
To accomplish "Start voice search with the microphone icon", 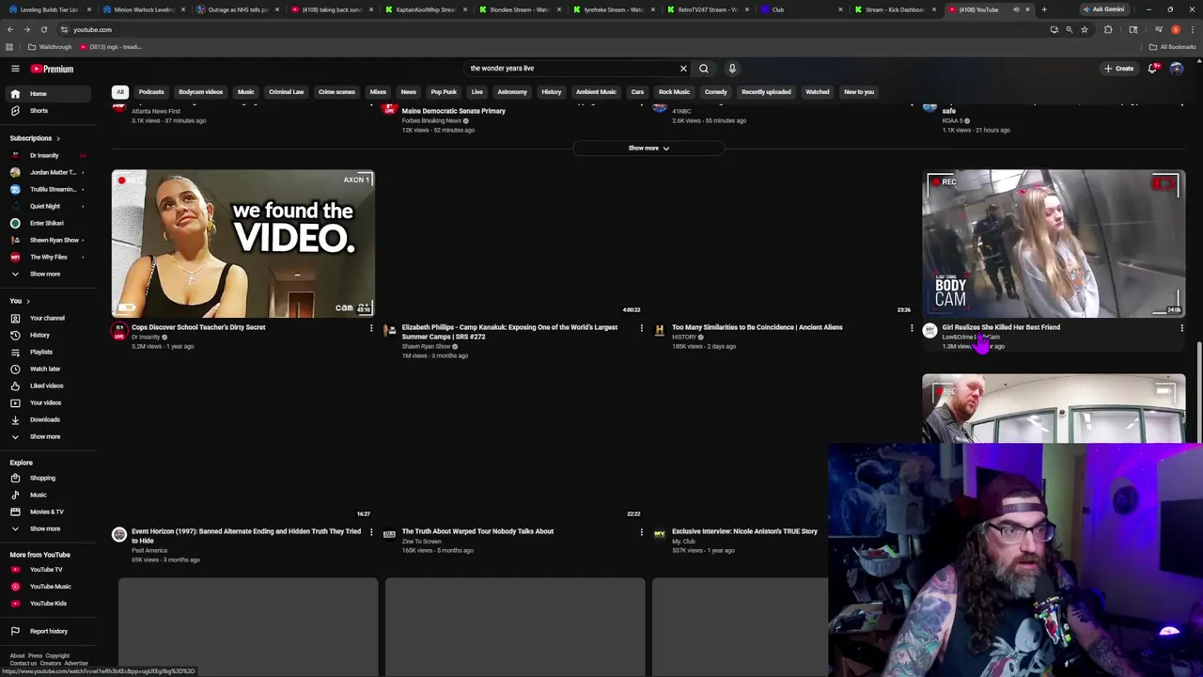I will [x=732, y=69].
